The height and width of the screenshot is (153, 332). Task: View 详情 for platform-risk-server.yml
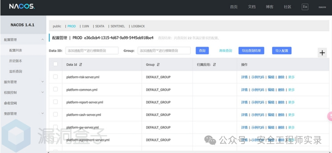pyautogui.click(x=244, y=77)
